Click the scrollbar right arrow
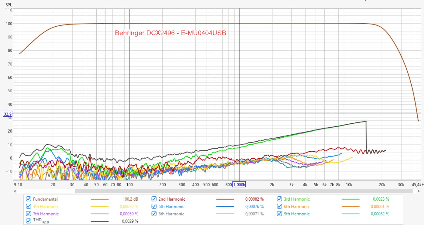 coord(418,191)
